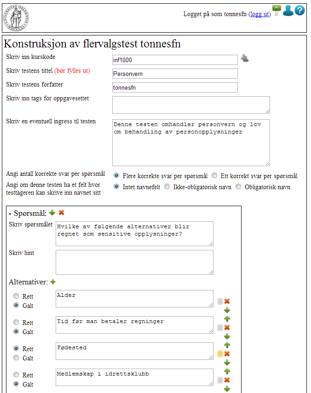
Task: Click the person icon beside the kurskode field
Action: [244, 58]
